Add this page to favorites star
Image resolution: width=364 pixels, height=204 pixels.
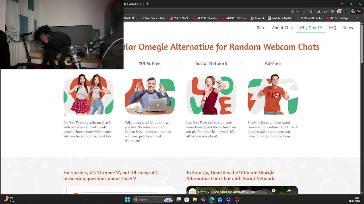point(304,11)
